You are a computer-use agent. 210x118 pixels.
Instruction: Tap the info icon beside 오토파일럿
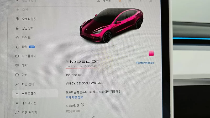[82, 105]
